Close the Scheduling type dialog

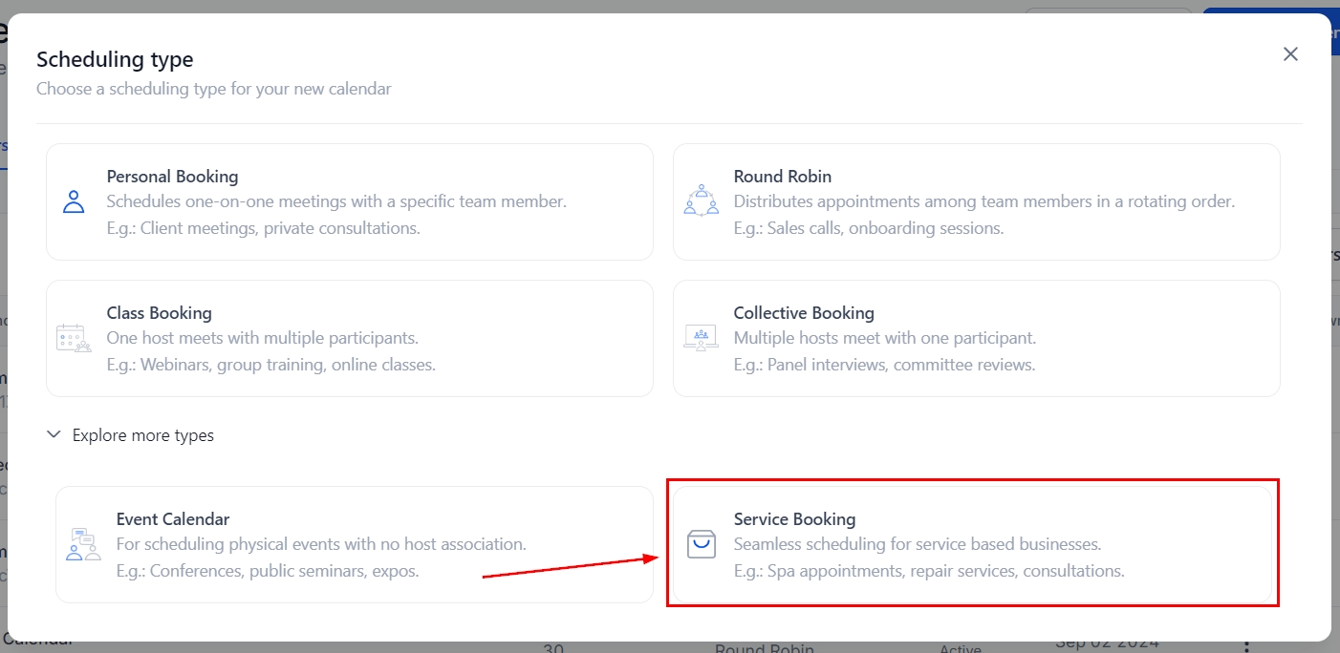tap(1290, 54)
